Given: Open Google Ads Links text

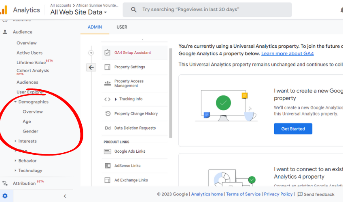Looking at the screenshot, I should 130,151.
